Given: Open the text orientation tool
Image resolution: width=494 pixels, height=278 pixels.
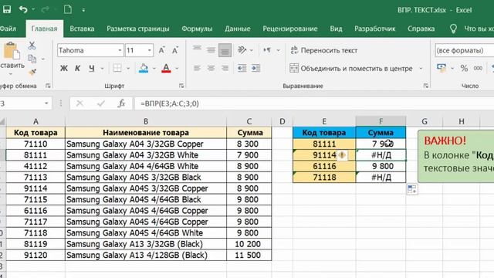Looking at the screenshot, I should [x=242, y=49].
